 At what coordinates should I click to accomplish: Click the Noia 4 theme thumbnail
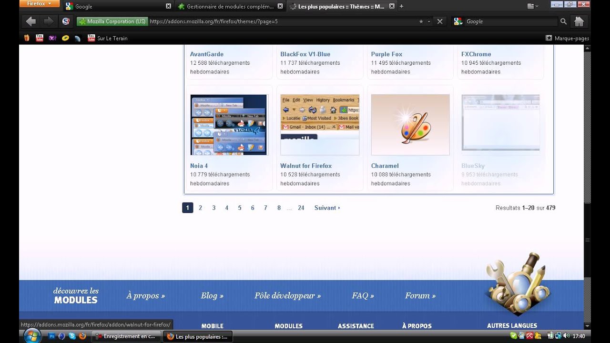tap(229, 125)
